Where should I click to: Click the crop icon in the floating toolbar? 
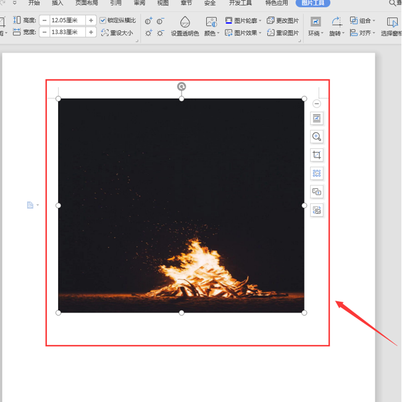(x=317, y=155)
